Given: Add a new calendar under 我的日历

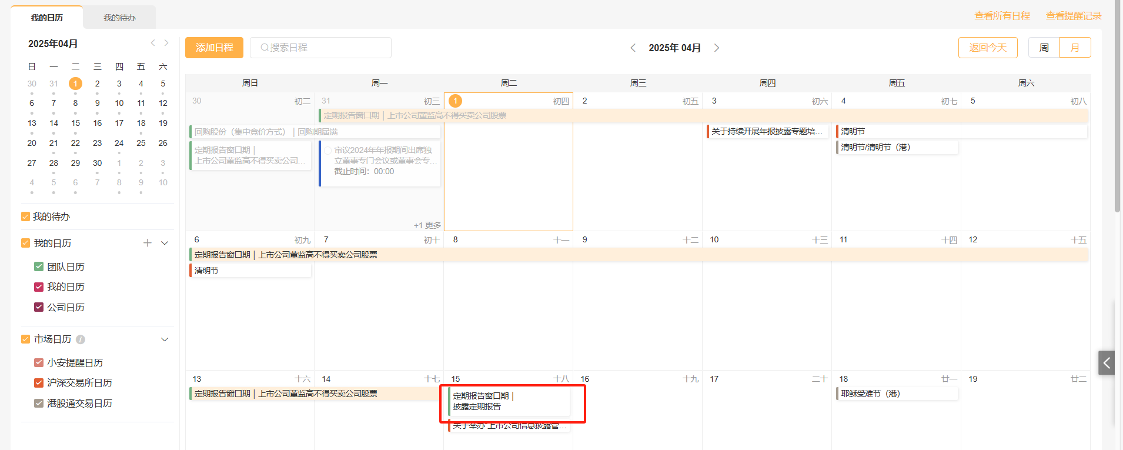Looking at the screenshot, I should tap(148, 243).
